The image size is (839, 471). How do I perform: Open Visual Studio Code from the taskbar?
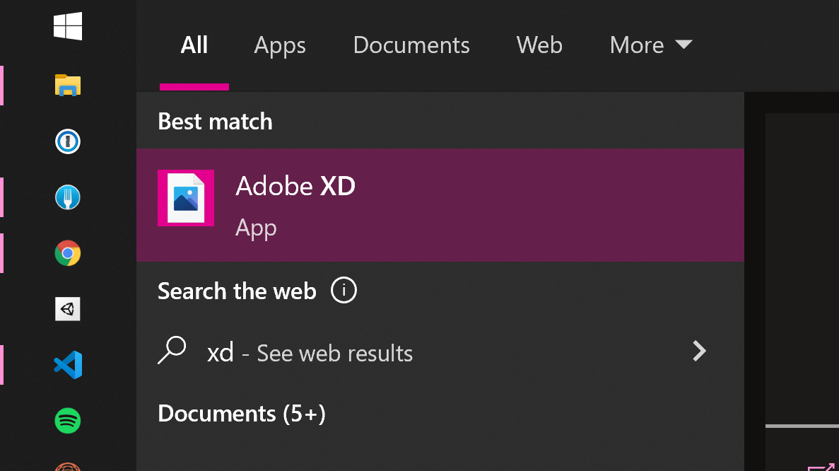(x=67, y=365)
